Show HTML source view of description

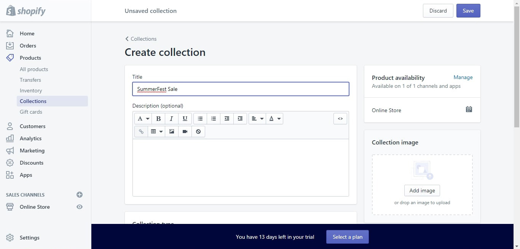[340, 119]
